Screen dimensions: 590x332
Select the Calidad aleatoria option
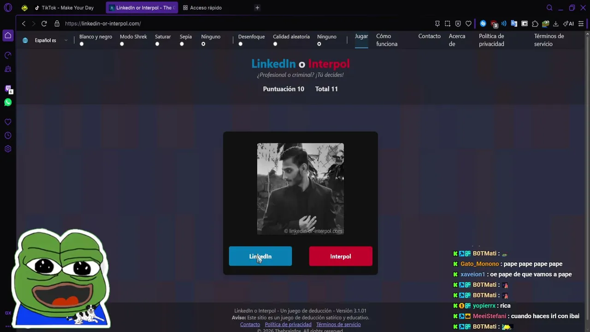(275, 44)
